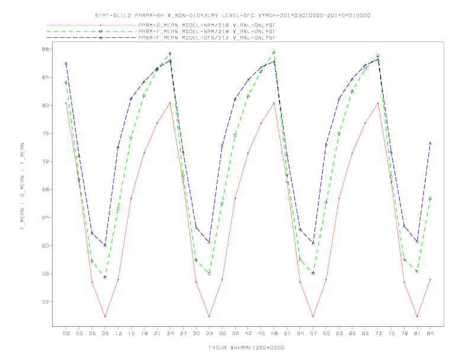This screenshot has height=363, width=469.
Task: Click y-axis tick label 60
Action: click(45, 246)
